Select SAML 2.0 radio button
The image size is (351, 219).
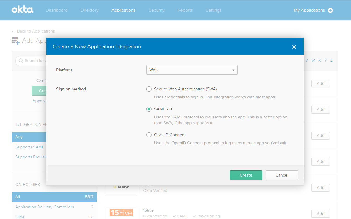(149, 109)
